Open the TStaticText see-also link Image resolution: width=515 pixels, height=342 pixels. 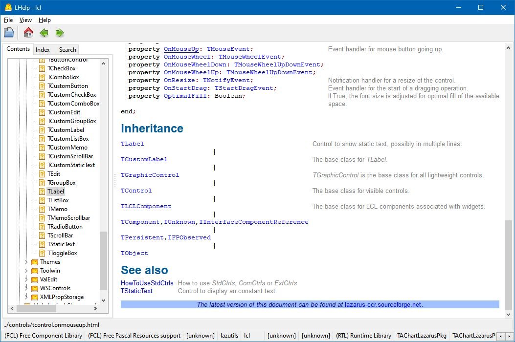(136, 291)
